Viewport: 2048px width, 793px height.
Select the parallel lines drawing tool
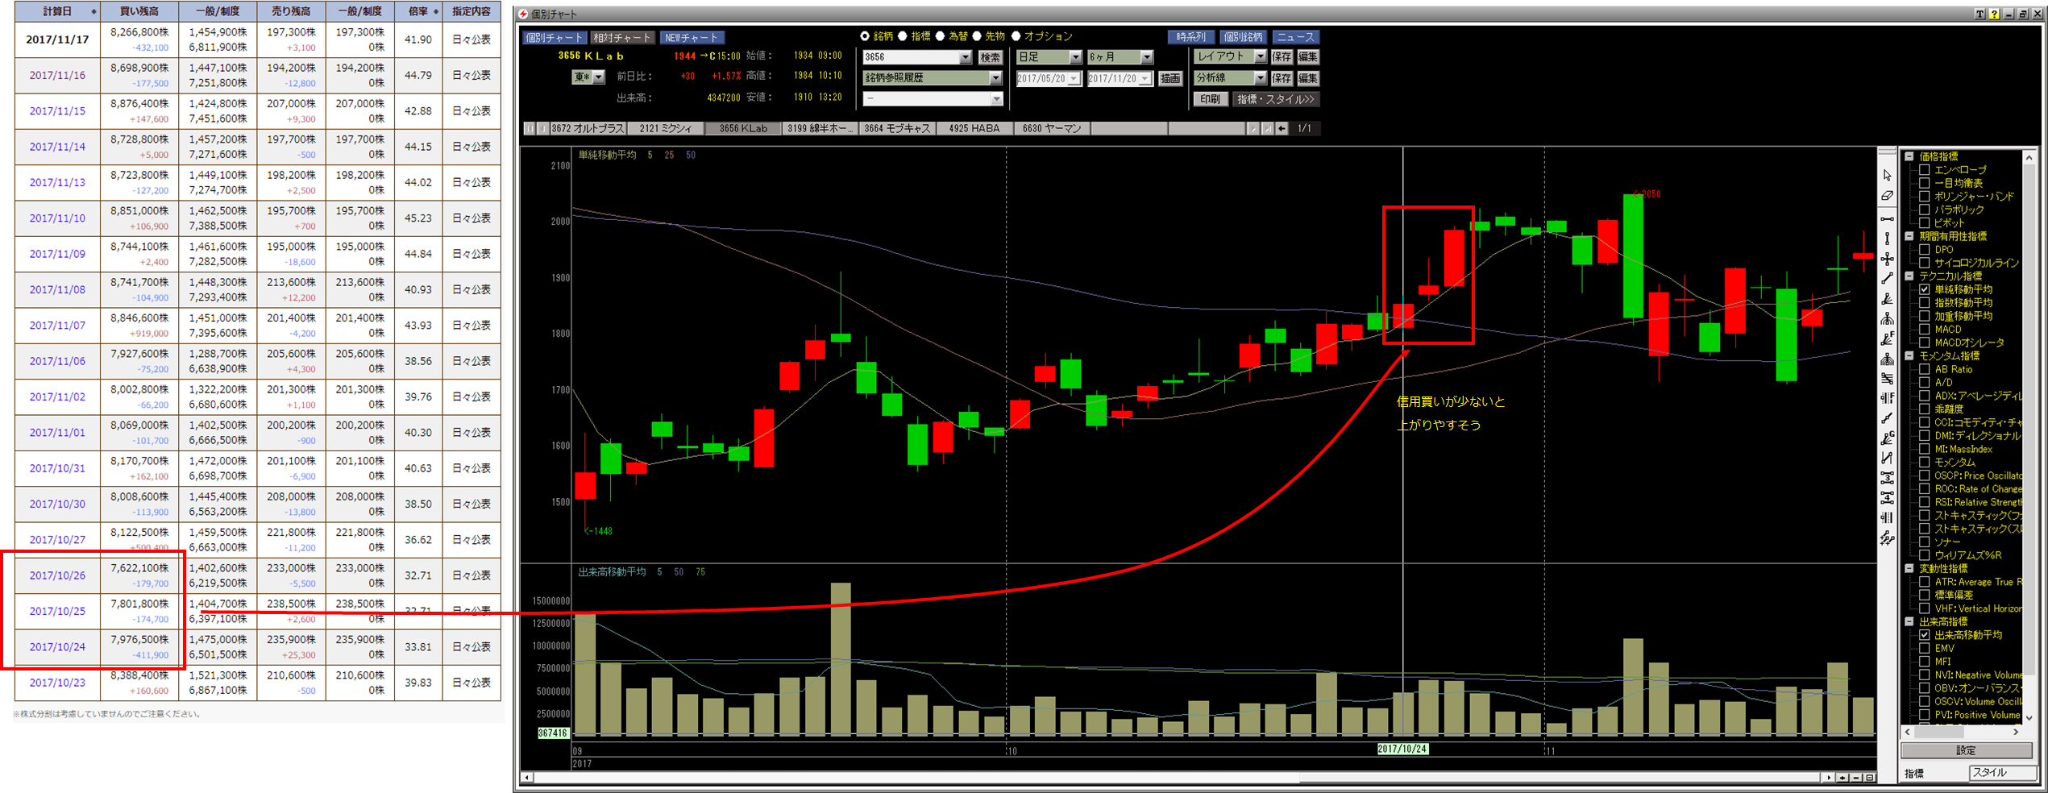coord(1887,379)
